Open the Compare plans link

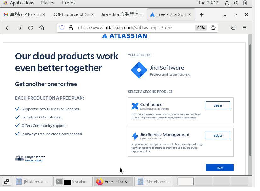coord(34,161)
